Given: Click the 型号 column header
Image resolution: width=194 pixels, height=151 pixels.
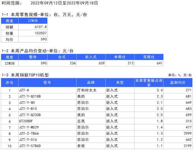Looking at the screenshot, I should pyautogui.click(x=47, y=83).
